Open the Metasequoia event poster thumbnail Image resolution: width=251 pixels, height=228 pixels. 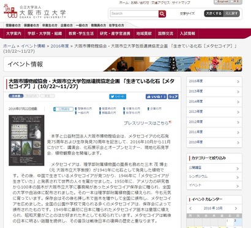point(26,140)
